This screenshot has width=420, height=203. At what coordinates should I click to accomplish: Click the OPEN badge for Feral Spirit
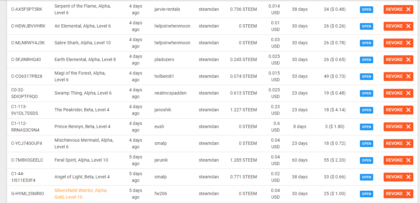(x=366, y=160)
